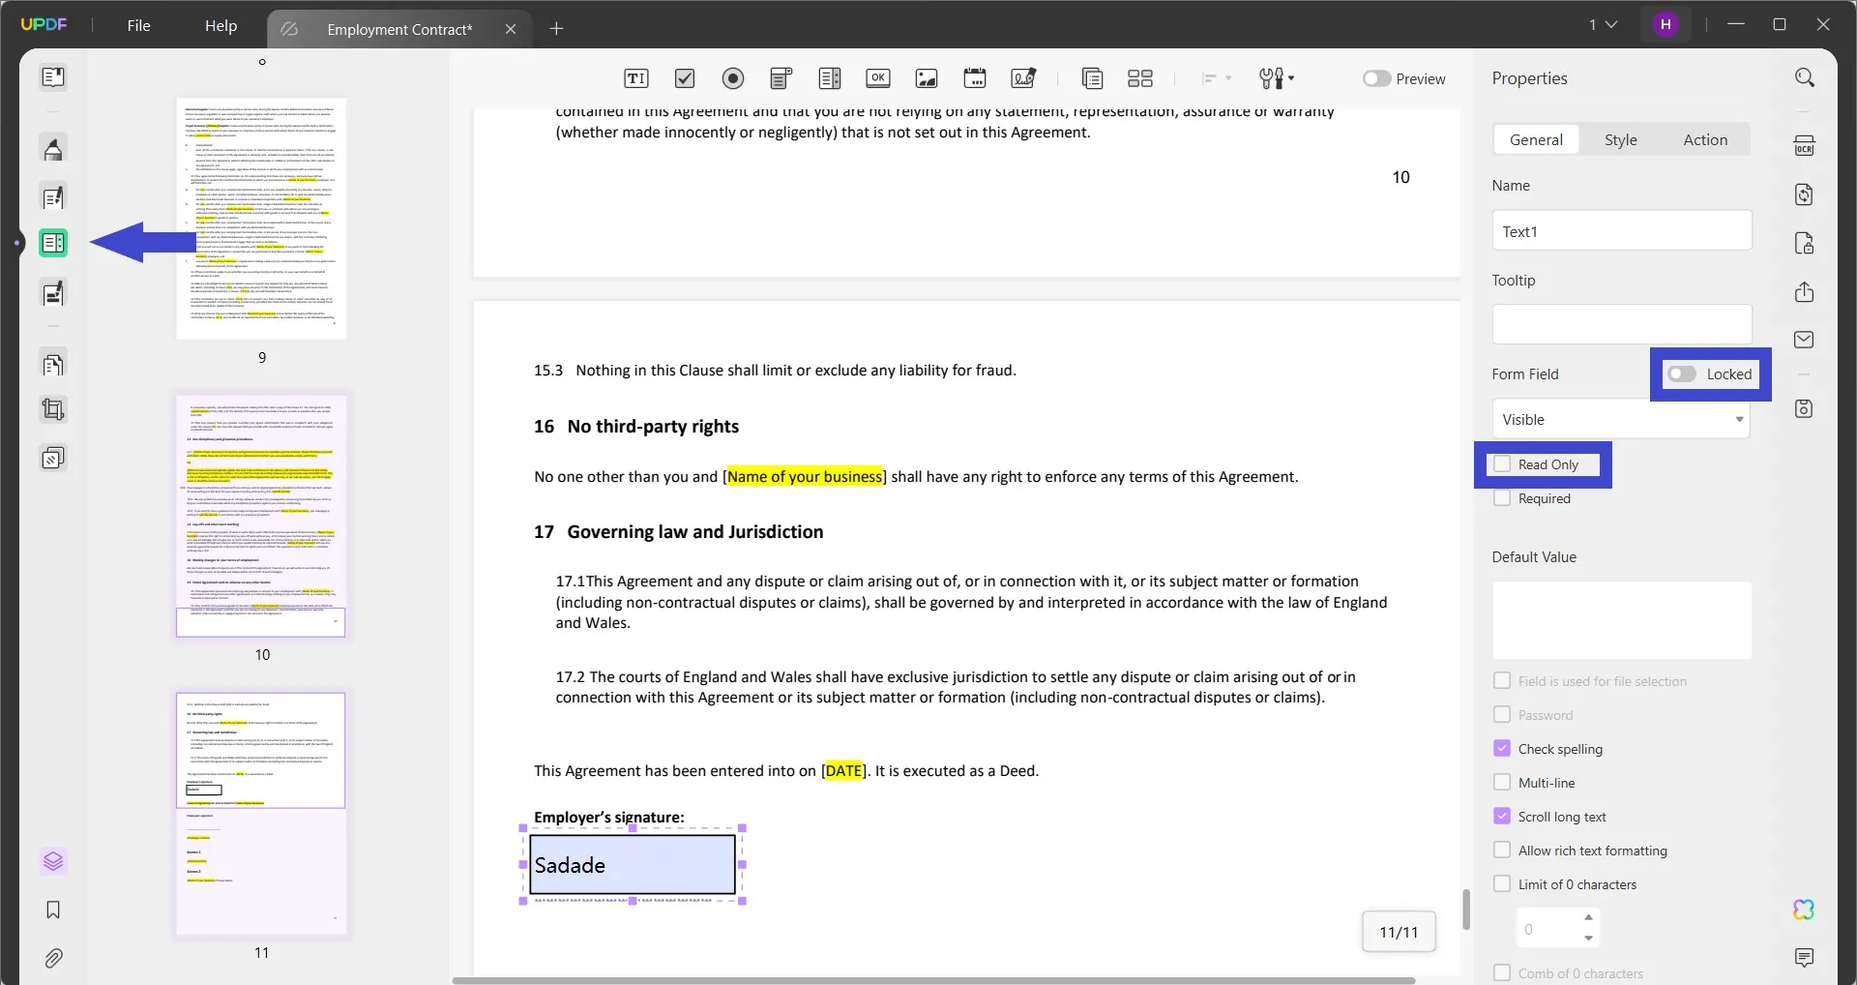Image resolution: width=1857 pixels, height=985 pixels.
Task: Enable the Multi-line checkbox
Action: coord(1502,783)
